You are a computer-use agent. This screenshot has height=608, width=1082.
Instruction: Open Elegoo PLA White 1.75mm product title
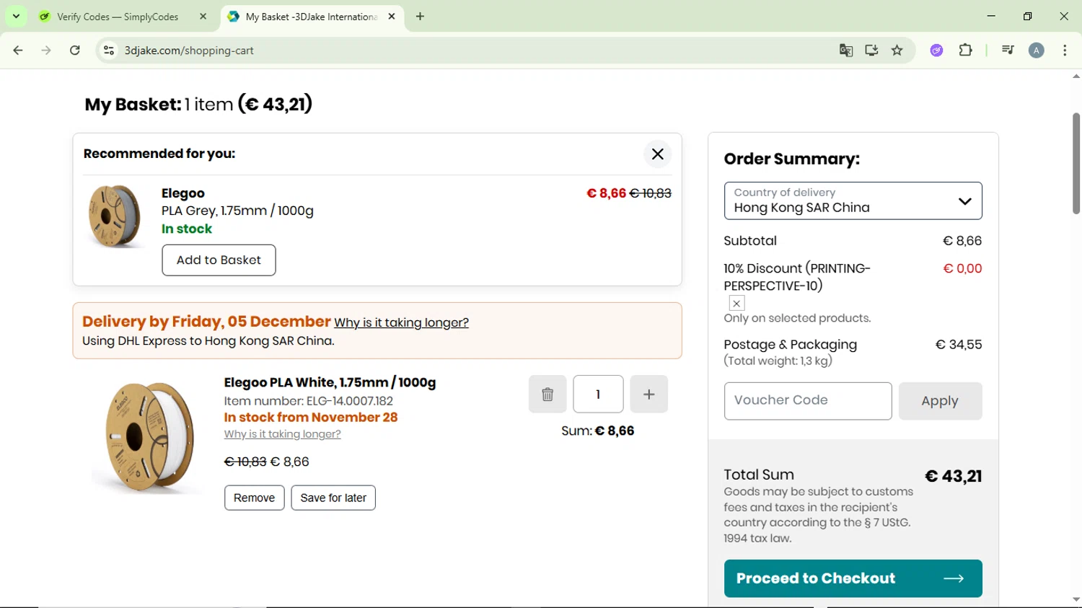(330, 382)
